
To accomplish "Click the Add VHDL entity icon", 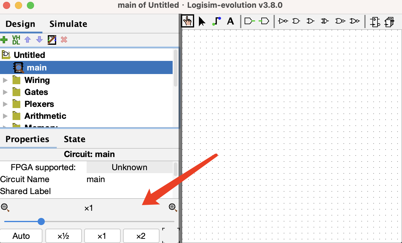I will coord(16,40).
